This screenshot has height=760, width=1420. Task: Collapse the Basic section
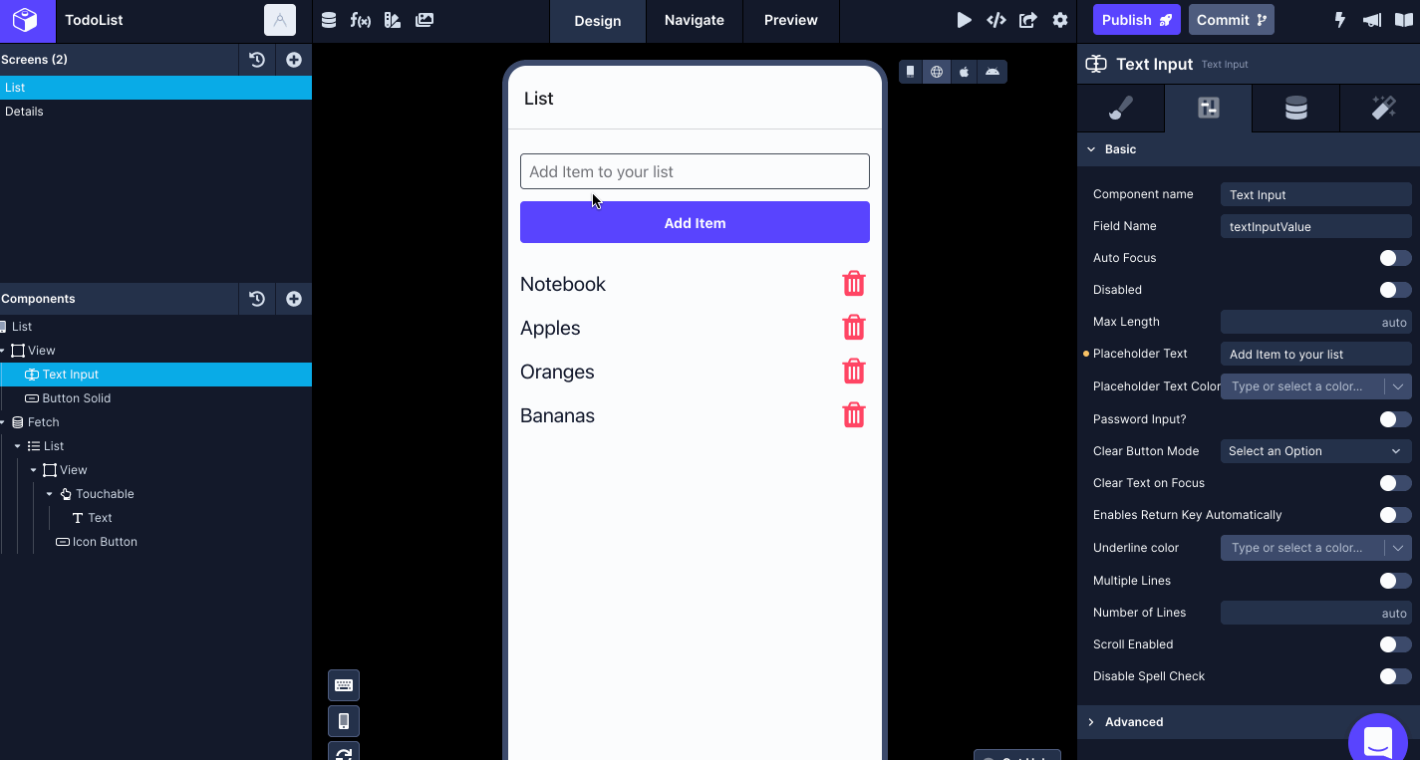(1249, 149)
